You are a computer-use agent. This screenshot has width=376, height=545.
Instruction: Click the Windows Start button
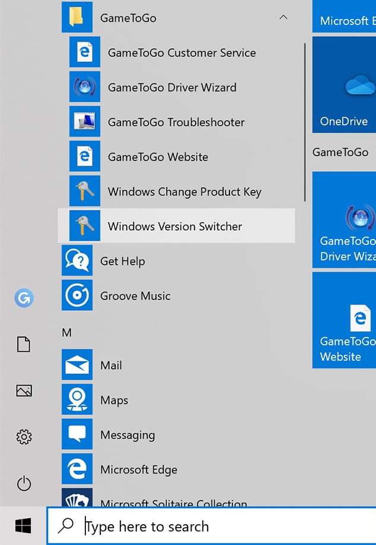pos(23,525)
